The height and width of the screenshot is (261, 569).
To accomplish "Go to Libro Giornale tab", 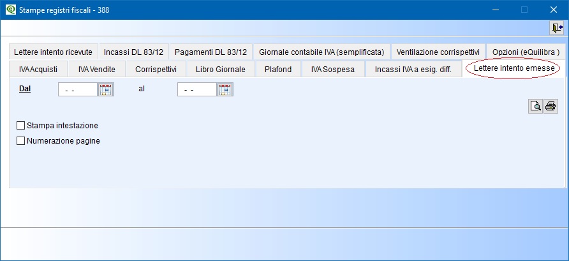I will 220,69.
